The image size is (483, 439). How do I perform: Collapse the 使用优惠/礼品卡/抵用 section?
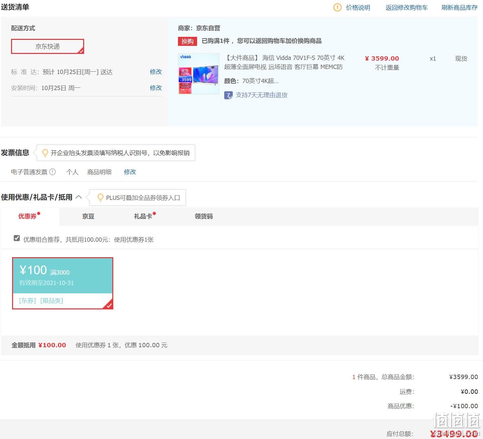(78, 197)
